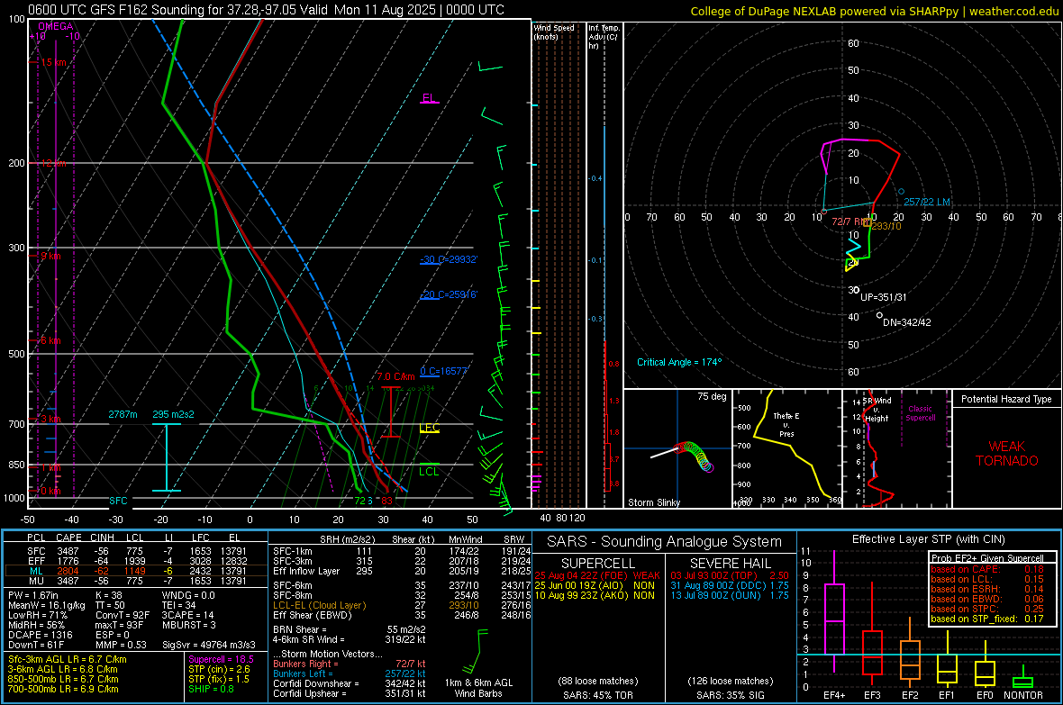
Task: Click the SARS: 45% TOR text
Action: coord(597,695)
